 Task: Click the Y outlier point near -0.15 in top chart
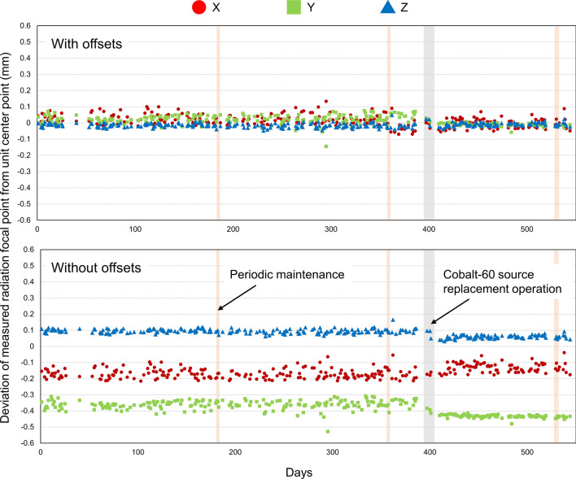coord(326,146)
